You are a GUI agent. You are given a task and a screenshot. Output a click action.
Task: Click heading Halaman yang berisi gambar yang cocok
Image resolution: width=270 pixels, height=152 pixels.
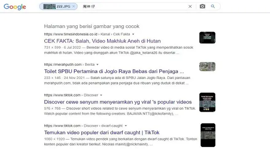(92, 26)
